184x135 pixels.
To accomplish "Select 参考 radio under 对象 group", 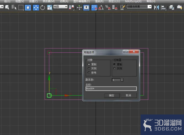I will 89,73.
